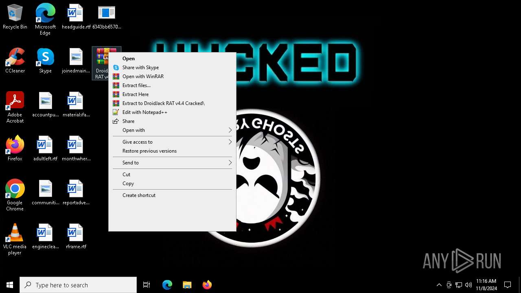Choose Share in the context menu
Screen dimensions: 521x293
[x=172, y=121]
